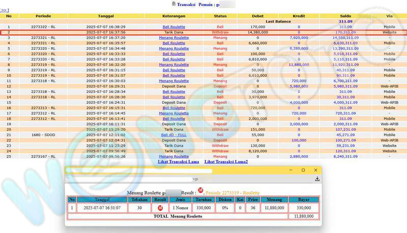Viewport: 407px width, 233px height.
Task: Minimize the popup window
Action: click(290, 170)
